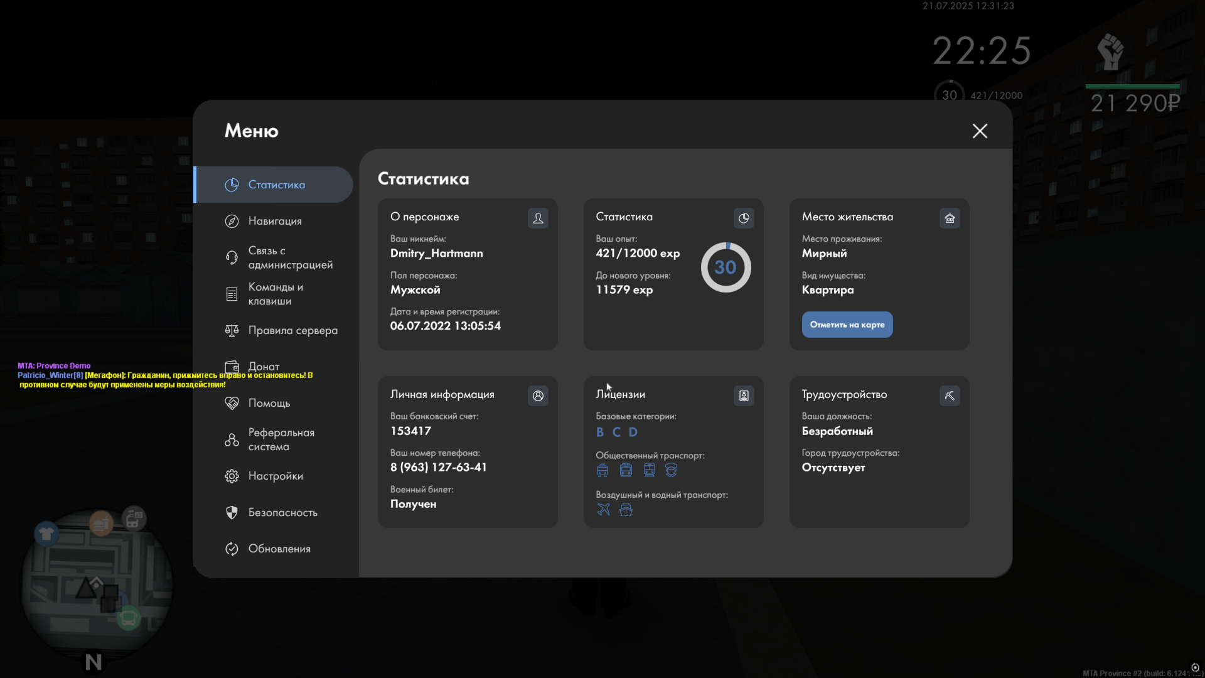Viewport: 1205px width, 678px height.
Task: Click the B license category
Action: (600, 432)
